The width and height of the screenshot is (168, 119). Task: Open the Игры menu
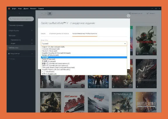20,8
